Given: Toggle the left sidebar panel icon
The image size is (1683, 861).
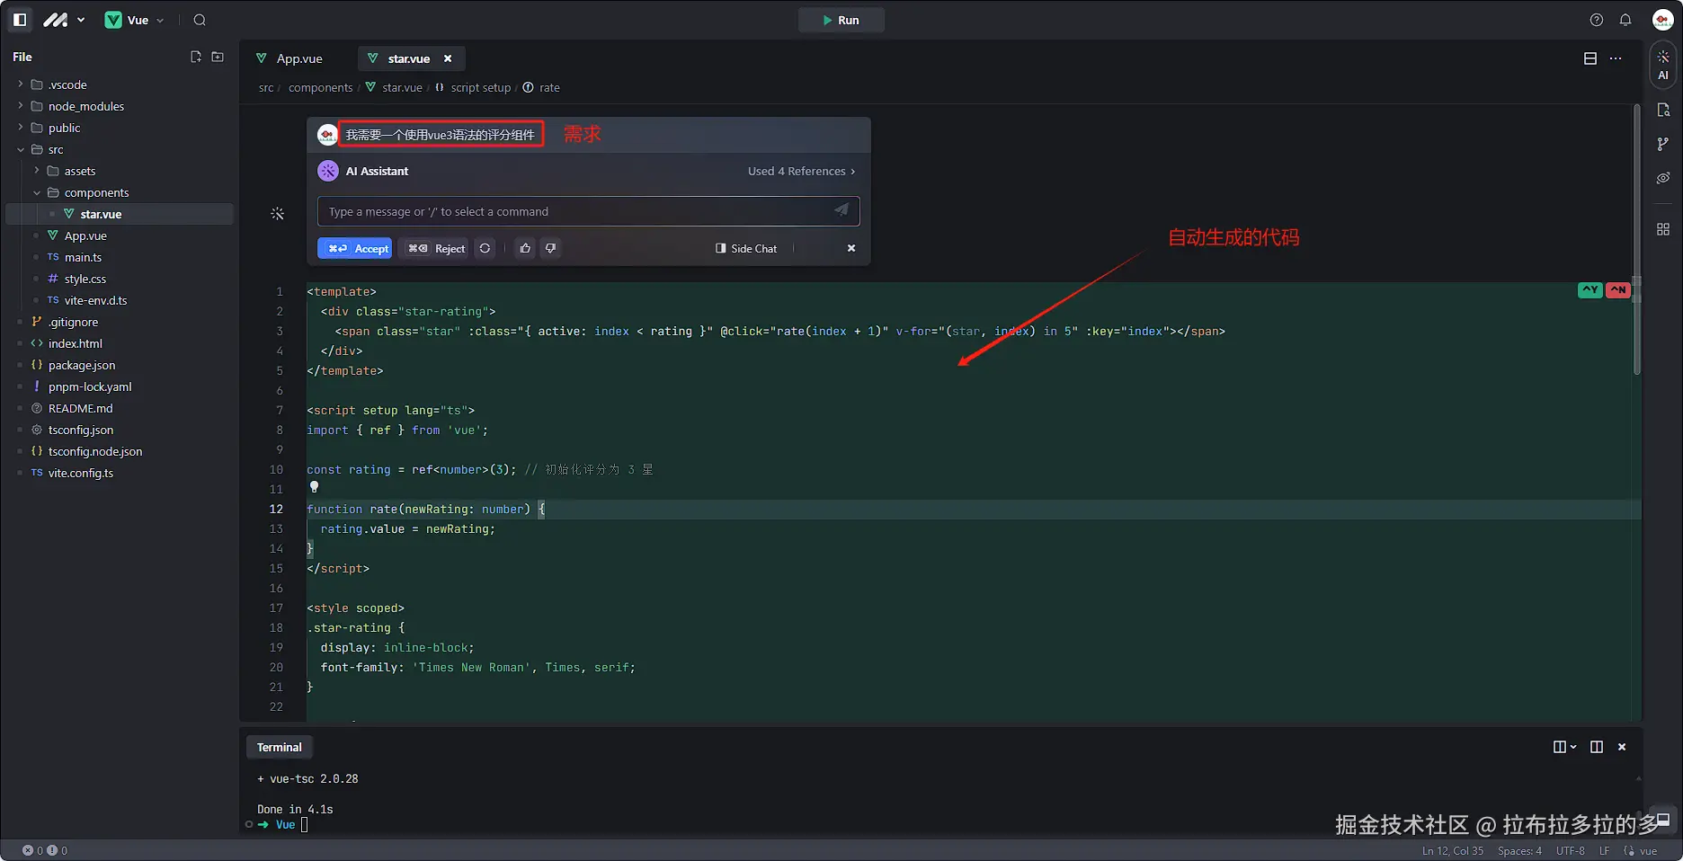Looking at the screenshot, I should pyautogui.click(x=20, y=20).
